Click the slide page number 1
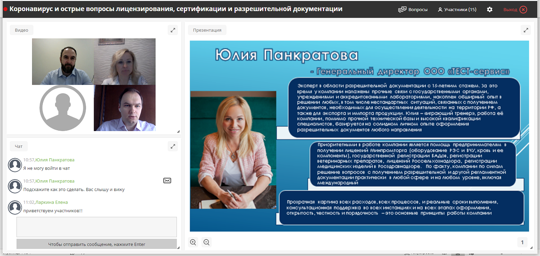 [x=522, y=243]
